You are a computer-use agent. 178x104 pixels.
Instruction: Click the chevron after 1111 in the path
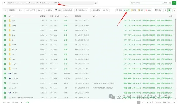coord(59,3)
